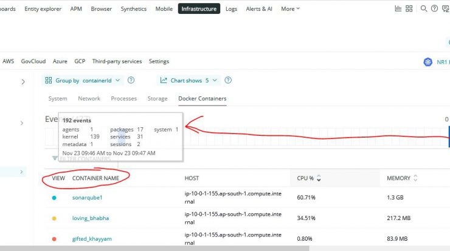Click the 34.51% CPU value
The width and height of the screenshot is (450, 251).
306,218
